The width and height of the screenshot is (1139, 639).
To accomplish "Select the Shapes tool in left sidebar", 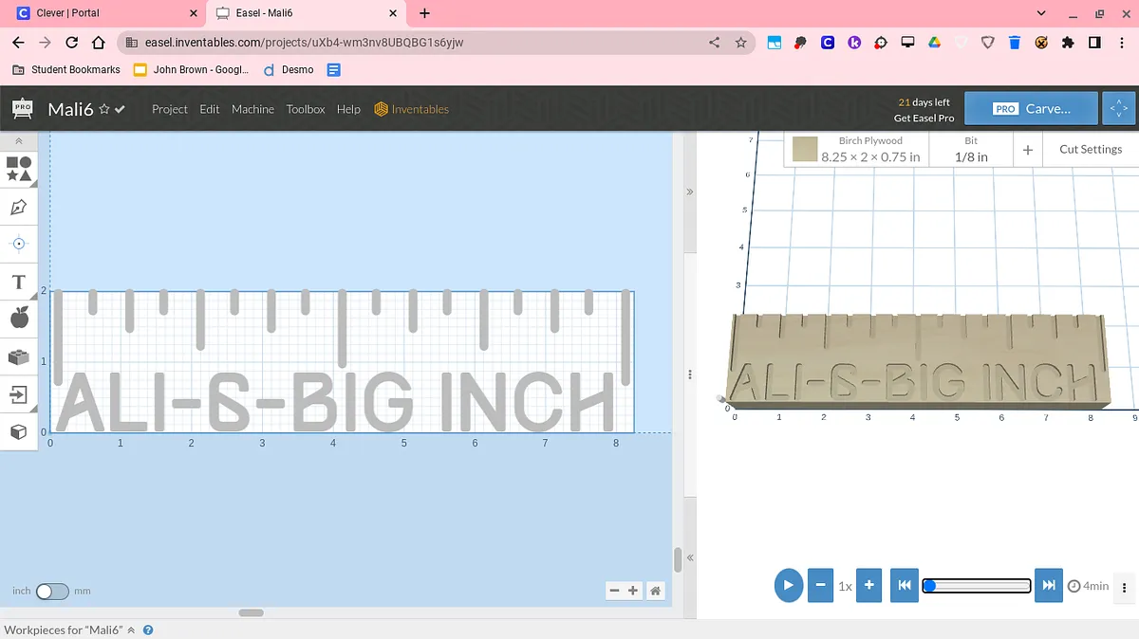I will [x=19, y=169].
